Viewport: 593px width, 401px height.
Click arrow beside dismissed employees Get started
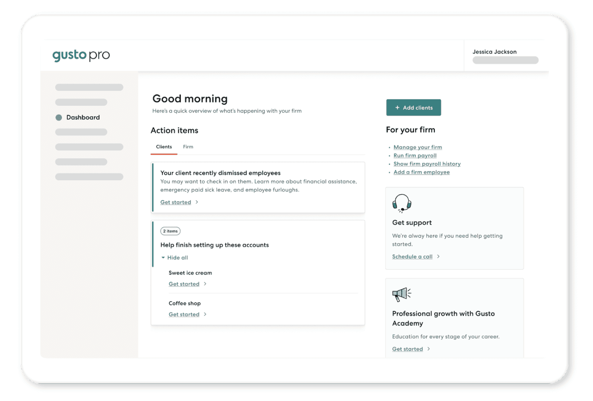click(x=197, y=202)
